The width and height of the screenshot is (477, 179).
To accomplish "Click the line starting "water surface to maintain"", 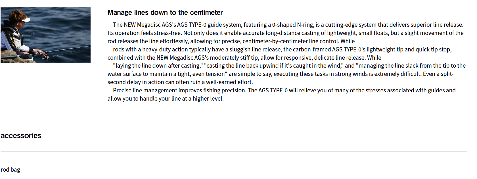I will tap(280, 74).
